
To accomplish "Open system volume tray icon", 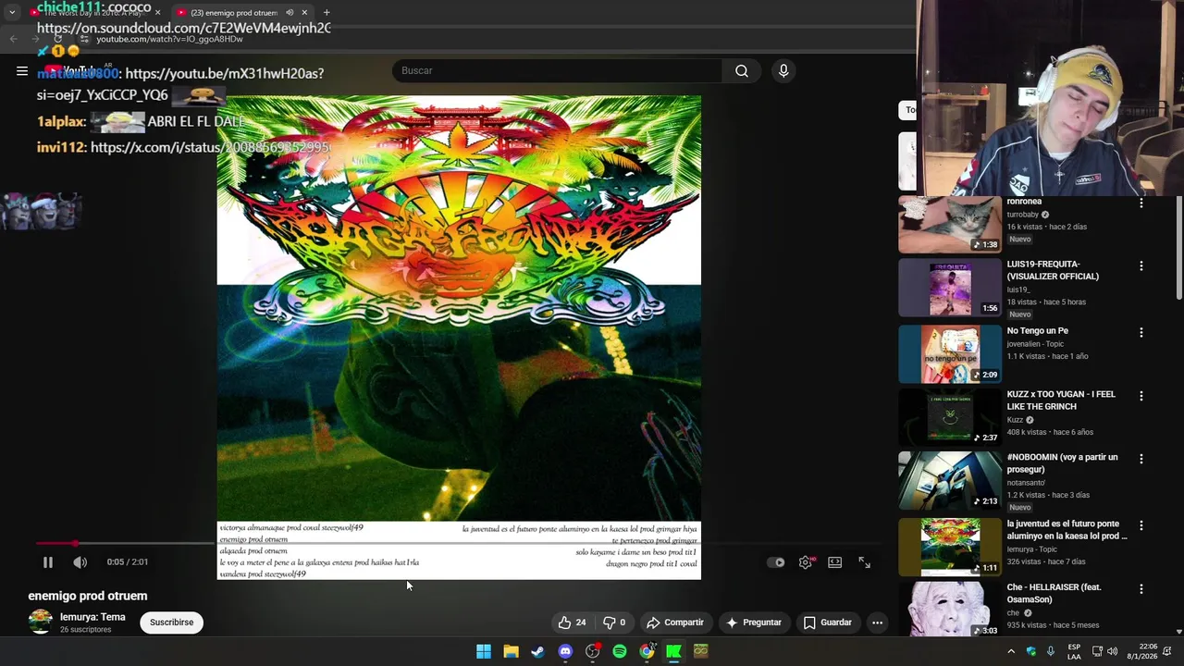I will pyautogui.click(x=1113, y=651).
